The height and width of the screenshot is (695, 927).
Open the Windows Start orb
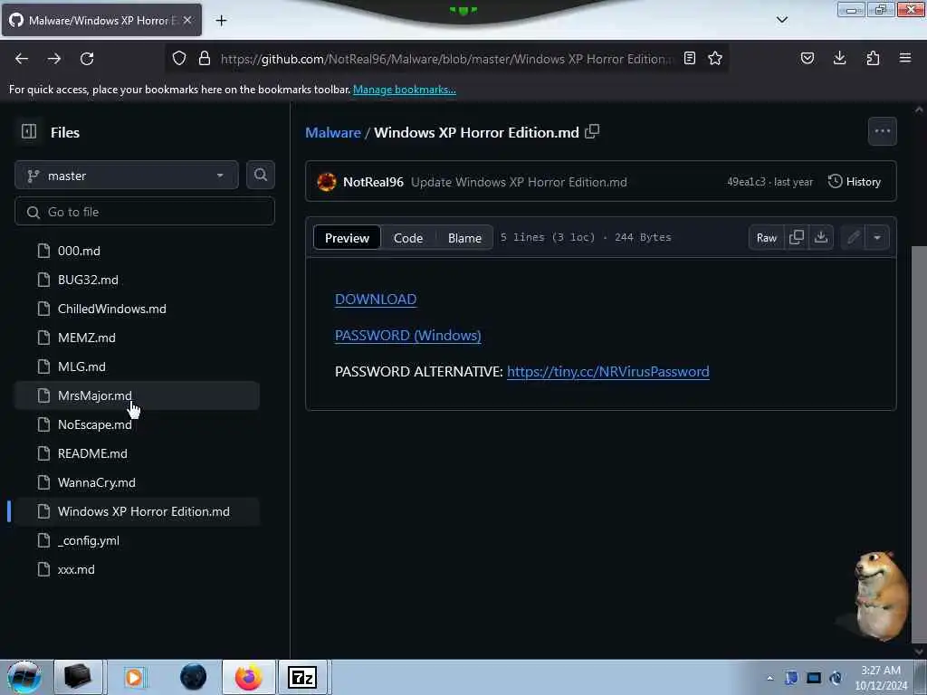point(24,677)
